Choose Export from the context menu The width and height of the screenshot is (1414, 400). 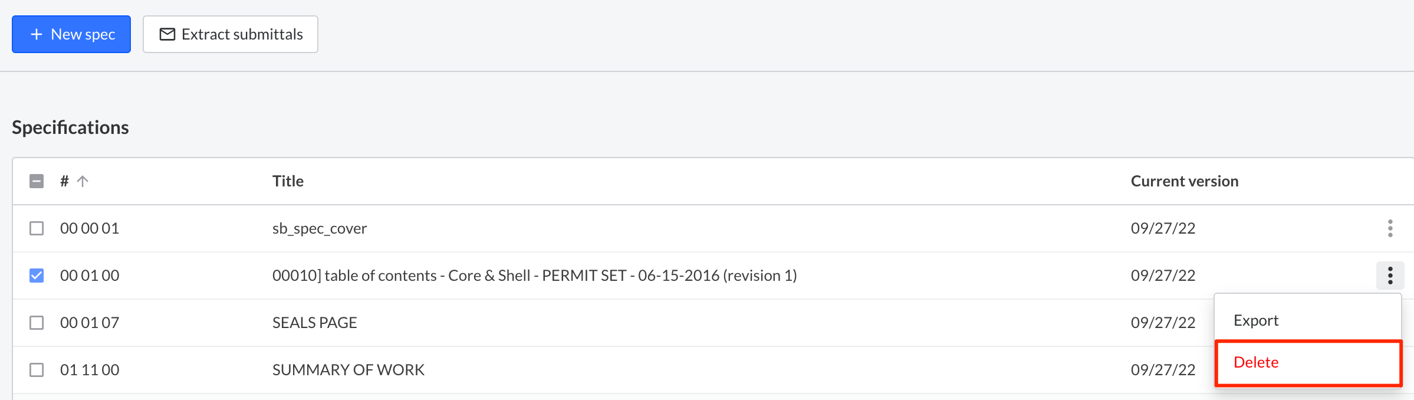click(1256, 320)
